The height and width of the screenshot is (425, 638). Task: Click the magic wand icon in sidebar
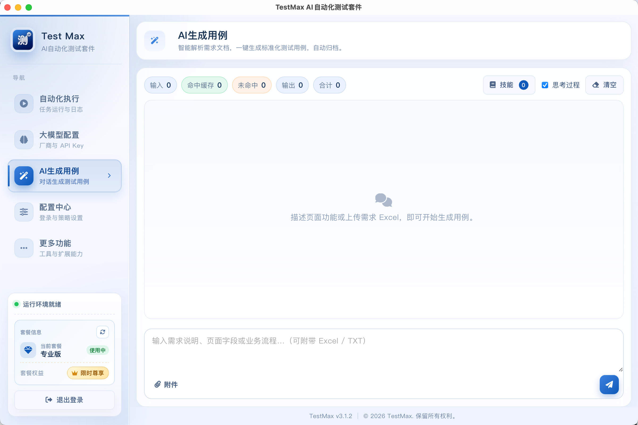[24, 176]
